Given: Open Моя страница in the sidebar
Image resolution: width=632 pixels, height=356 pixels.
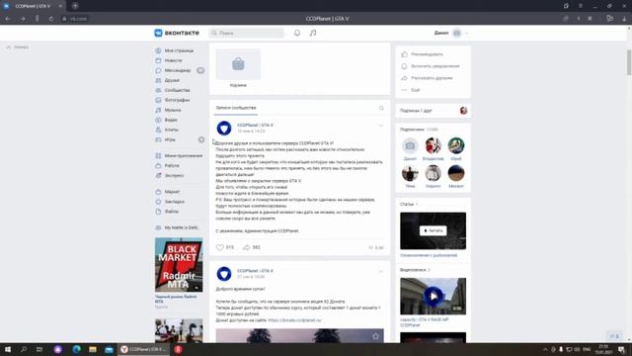Looking at the screenshot, I should (x=179, y=50).
